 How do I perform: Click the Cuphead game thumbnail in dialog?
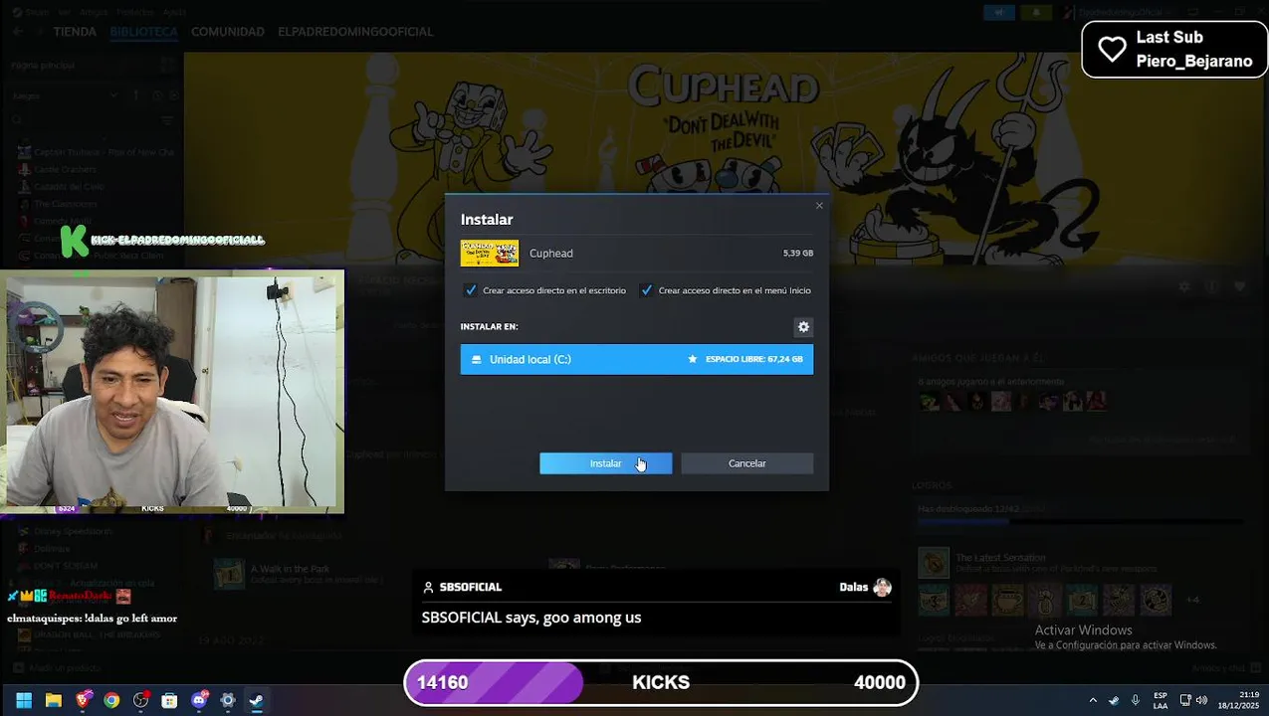click(x=490, y=253)
